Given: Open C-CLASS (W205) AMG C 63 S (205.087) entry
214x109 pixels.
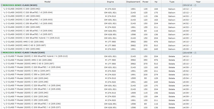Looking at the screenshot, I should point(26,45).
